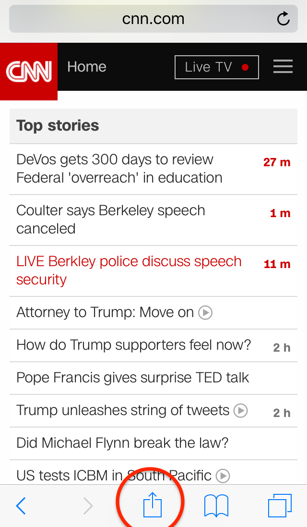Open Did Michael Flynn break the law

click(x=153, y=443)
